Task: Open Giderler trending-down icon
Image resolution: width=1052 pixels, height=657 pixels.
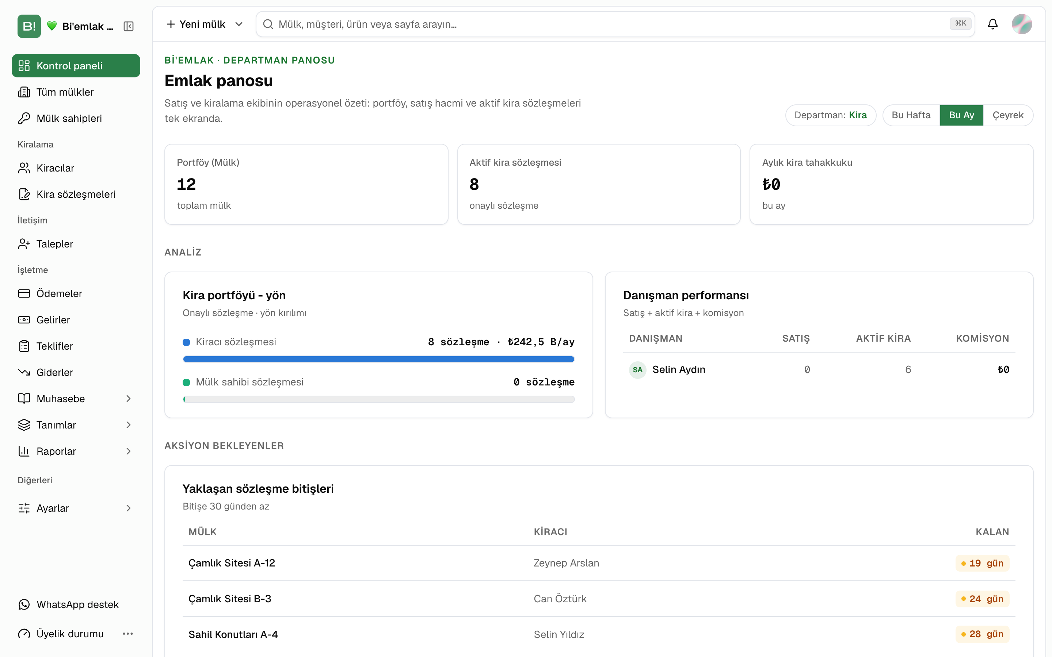Action: coord(24,372)
